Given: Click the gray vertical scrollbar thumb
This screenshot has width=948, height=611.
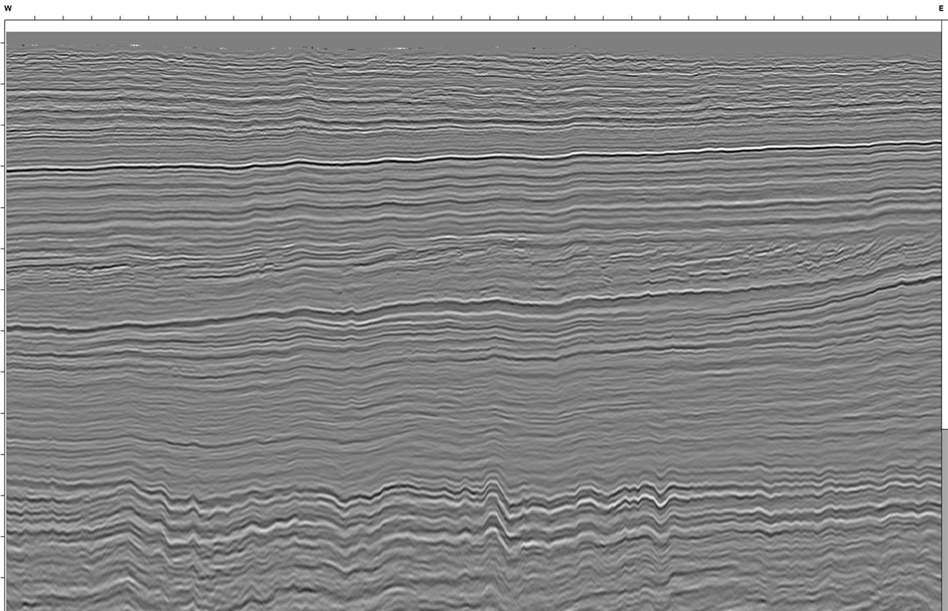Looking at the screenshot, I should [x=945, y=520].
